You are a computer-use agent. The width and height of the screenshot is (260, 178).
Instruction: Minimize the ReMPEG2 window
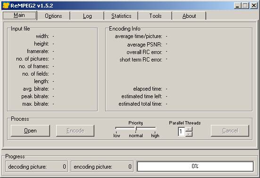(x=237, y=6)
